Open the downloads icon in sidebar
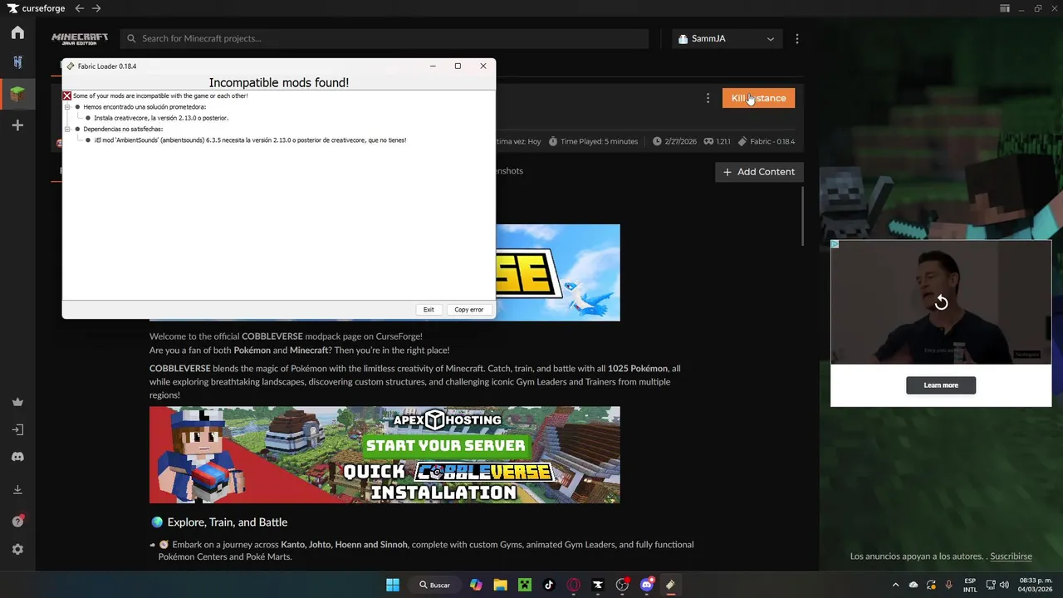The image size is (1063, 598). (x=17, y=490)
